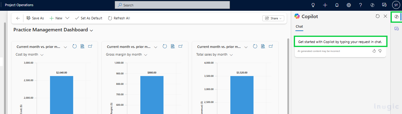Click the Teams chat icon in side rail
Viewport: 402px width, 114px height.
click(x=396, y=29)
